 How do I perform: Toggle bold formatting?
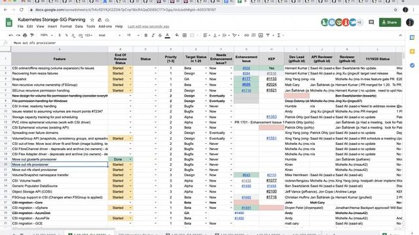pos(146,35)
